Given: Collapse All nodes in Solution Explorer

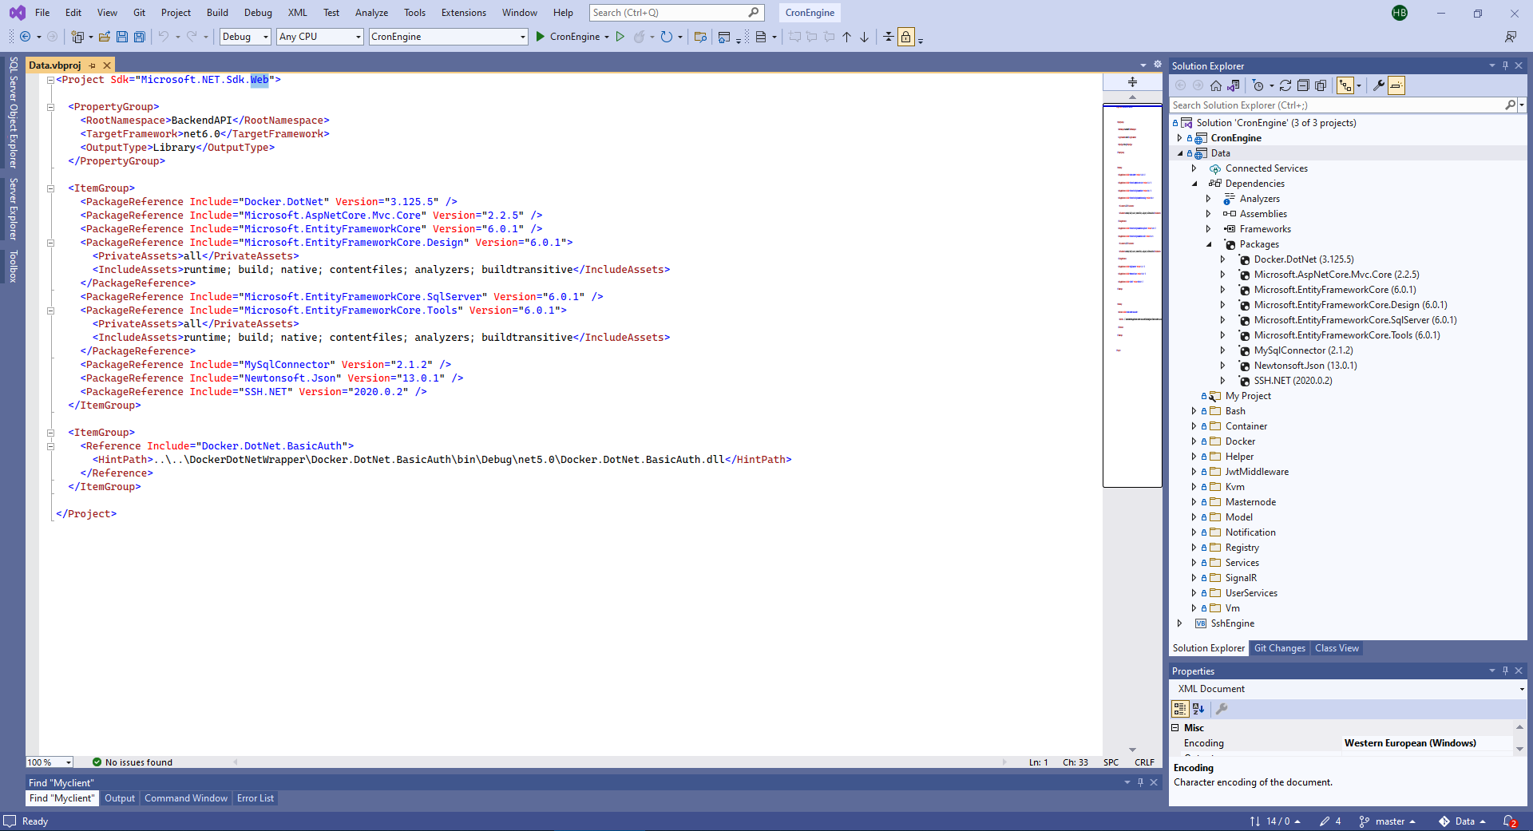Looking at the screenshot, I should (x=1303, y=85).
